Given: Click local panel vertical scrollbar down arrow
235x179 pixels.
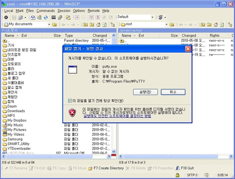Looking at the screenshot, I should click(x=113, y=151).
